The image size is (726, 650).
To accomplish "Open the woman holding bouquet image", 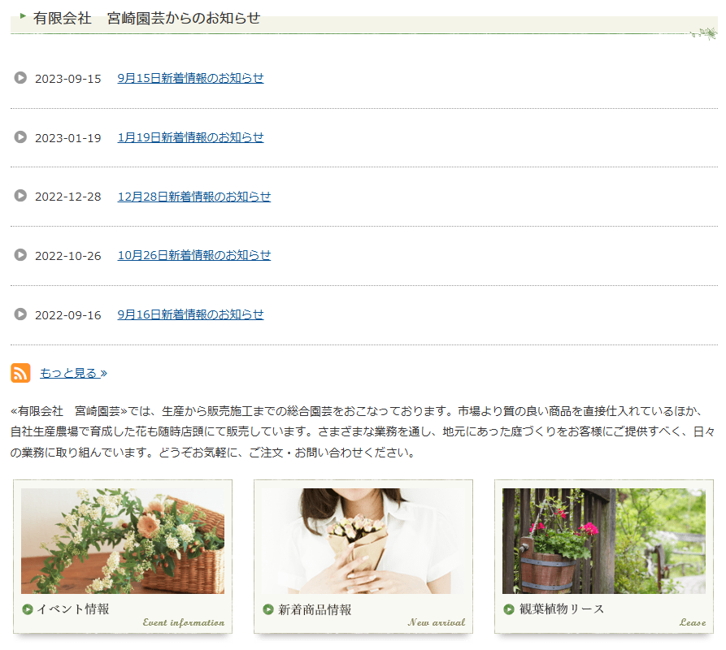I will pyautogui.click(x=363, y=541).
